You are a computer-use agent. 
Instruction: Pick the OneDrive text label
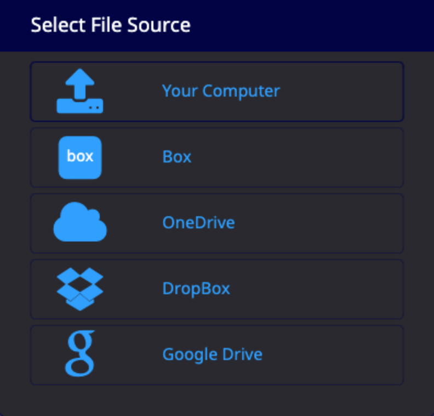coord(199,223)
